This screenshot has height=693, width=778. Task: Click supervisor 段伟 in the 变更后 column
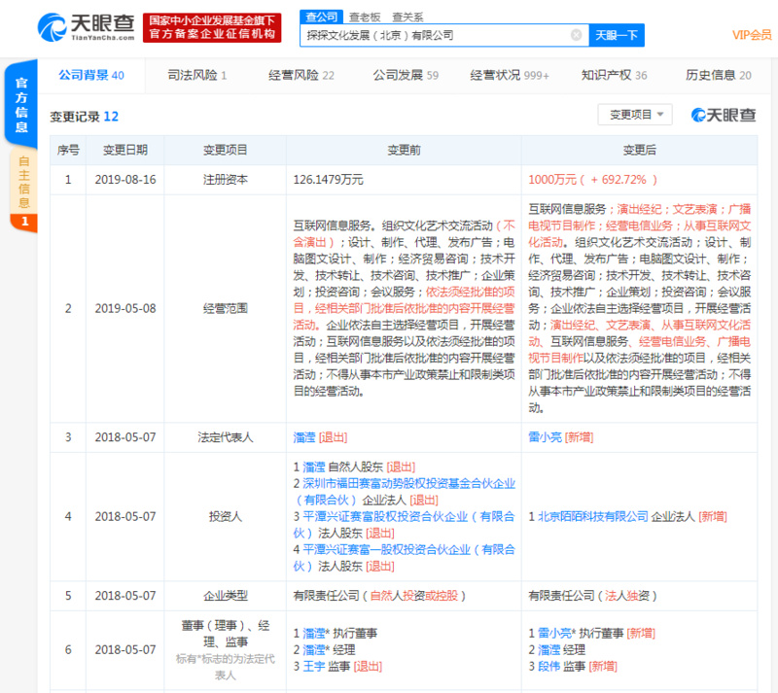548,666
